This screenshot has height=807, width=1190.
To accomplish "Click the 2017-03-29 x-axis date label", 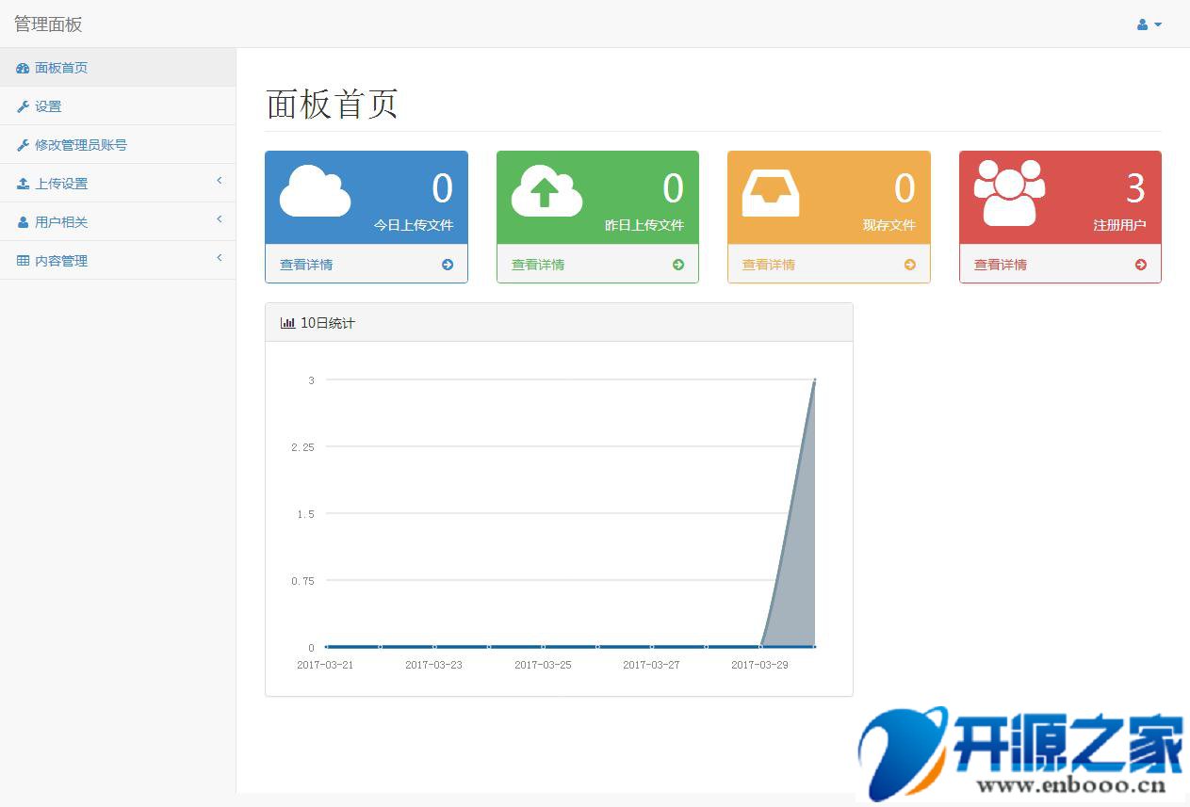I will (759, 665).
